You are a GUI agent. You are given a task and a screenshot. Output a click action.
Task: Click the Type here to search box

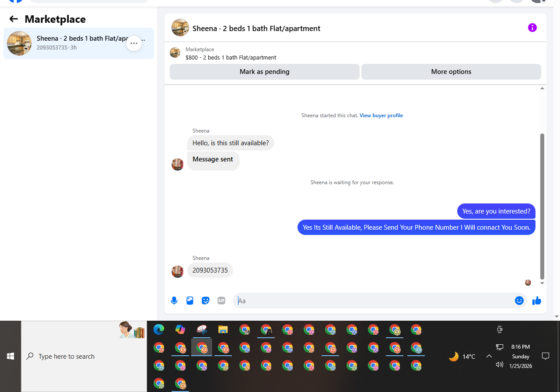pos(84,357)
